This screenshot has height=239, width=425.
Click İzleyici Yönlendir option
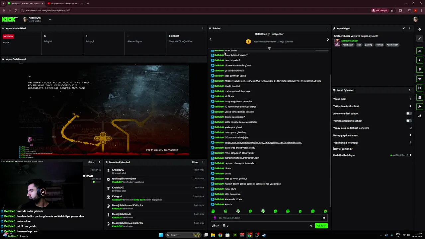[x=343, y=149]
